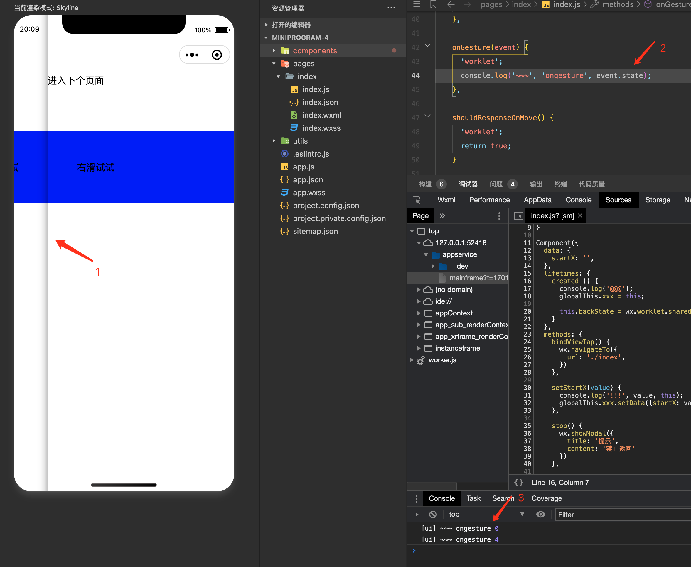Toggle live expression eye icon
The image size is (691, 567).
coord(540,515)
